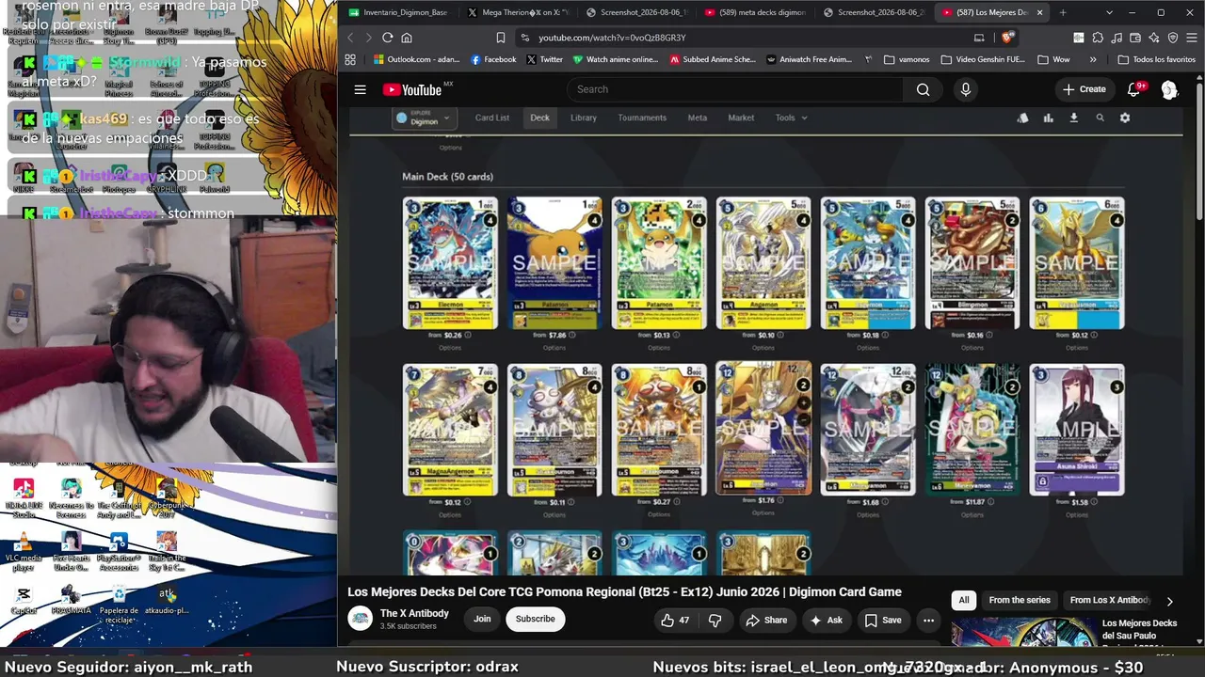
Task: Dislike the video
Action: tap(715, 620)
